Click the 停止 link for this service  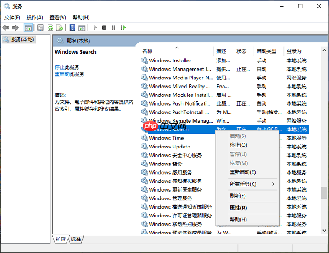coord(60,67)
